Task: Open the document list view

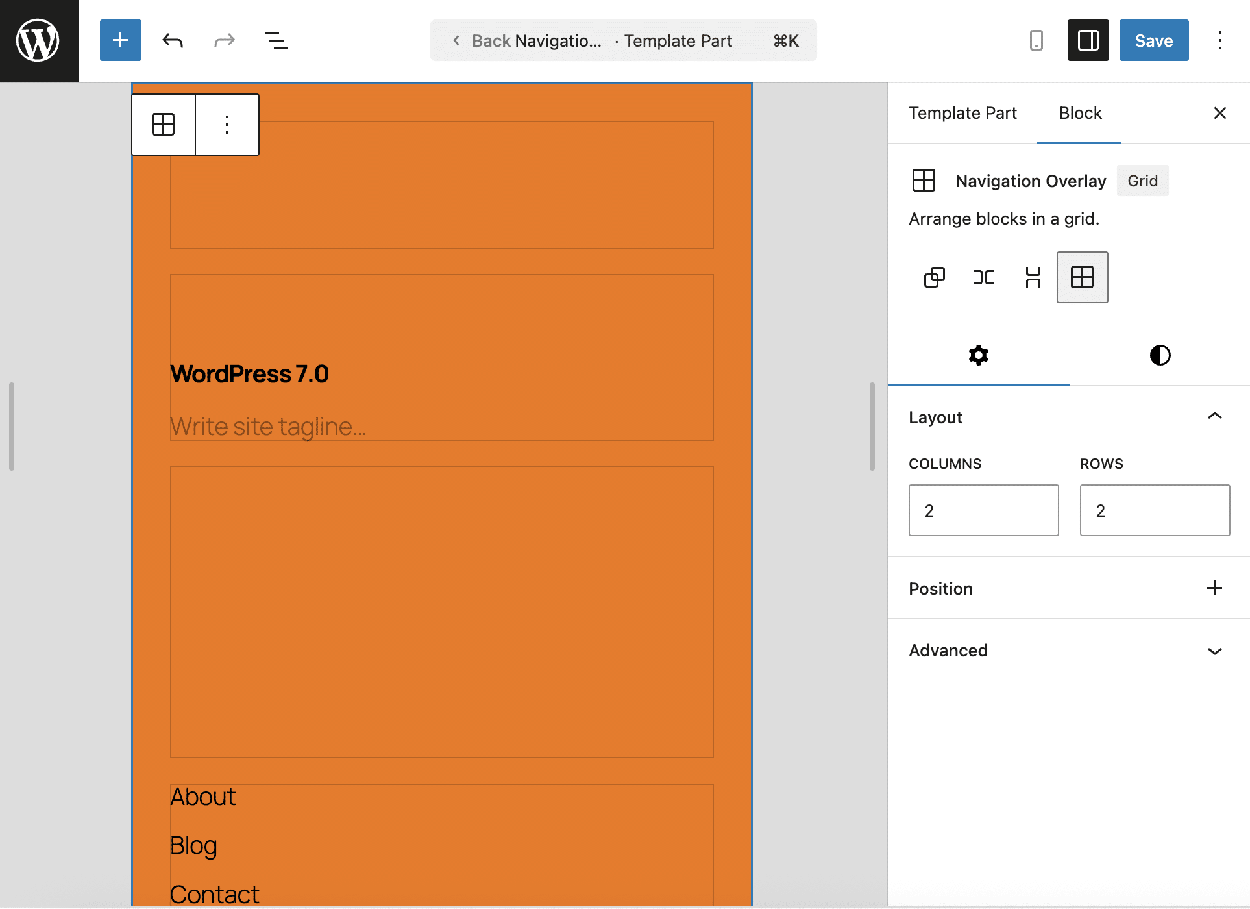Action: pyautogui.click(x=276, y=40)
